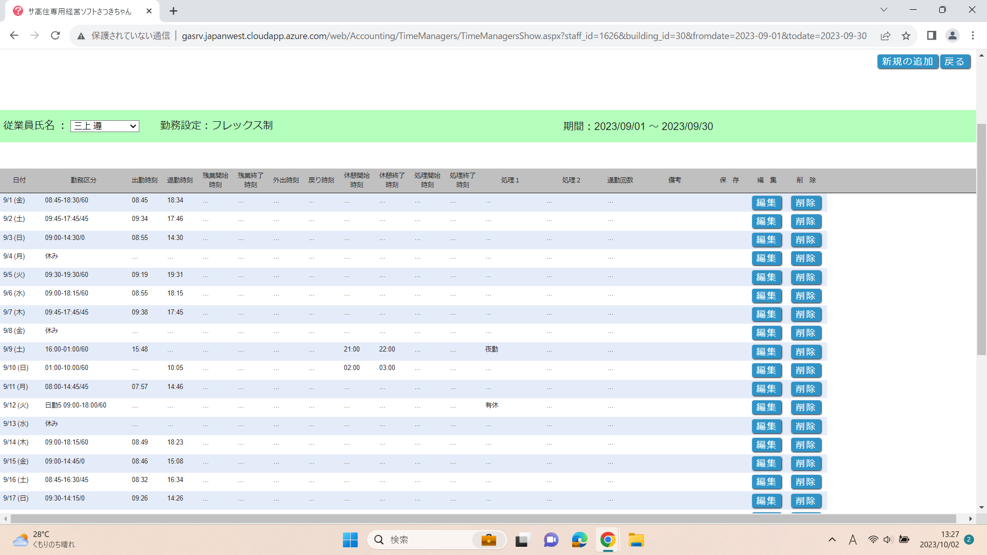Click 編集 for the 9/9 (土) row

tap(766, 352)
